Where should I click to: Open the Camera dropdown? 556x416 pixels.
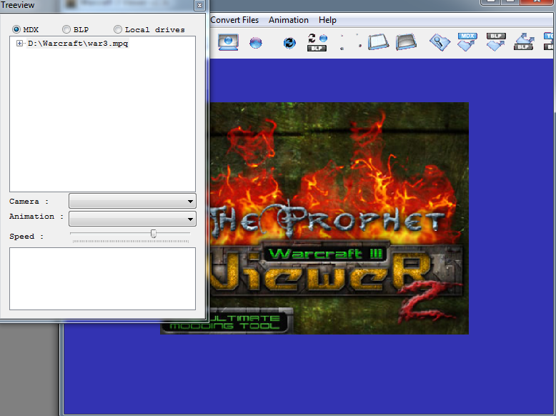132,201
